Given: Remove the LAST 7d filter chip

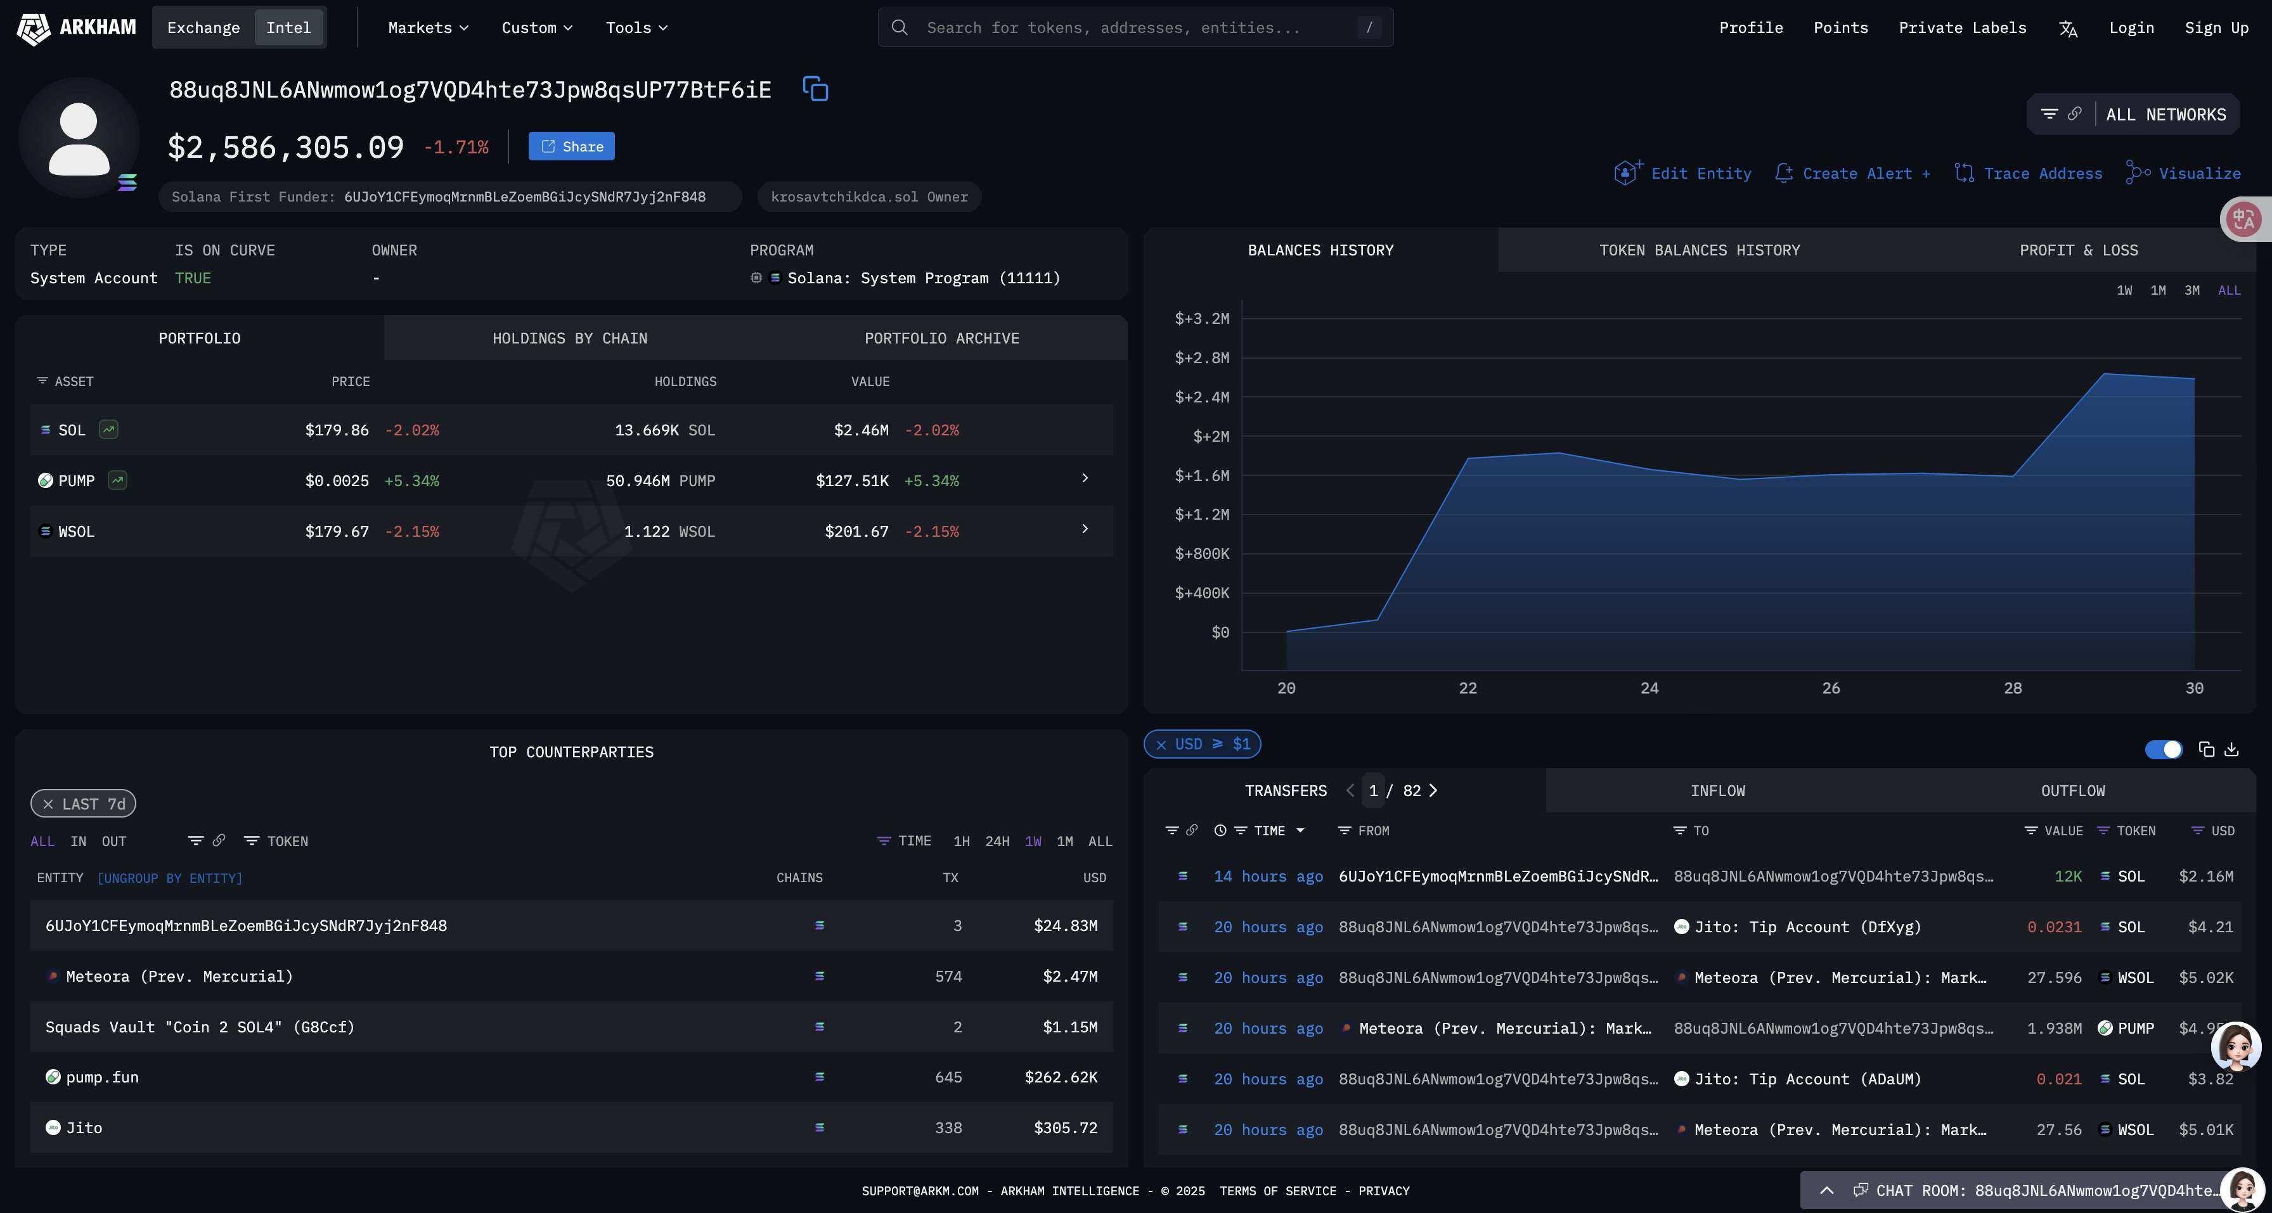Looking at the screenshot, I should [49, 804].
